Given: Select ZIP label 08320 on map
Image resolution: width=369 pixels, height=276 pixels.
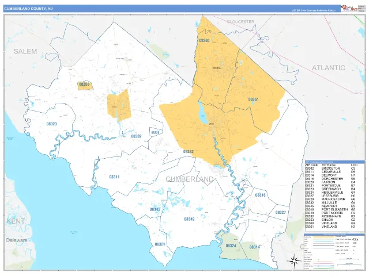Looking at the screenshot, I should (x=155, y=133).
